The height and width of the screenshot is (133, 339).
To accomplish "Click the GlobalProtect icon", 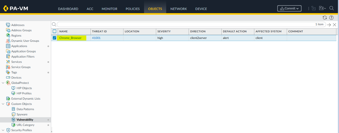I will pyautogui.click(x=8, y=83).
